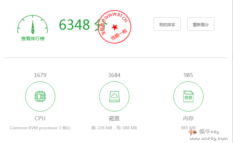Click the 985 MB memory size text
Image resolution: width=233 pixels, height=143 pixels.
pyautogui.click(x=188, y=128)
